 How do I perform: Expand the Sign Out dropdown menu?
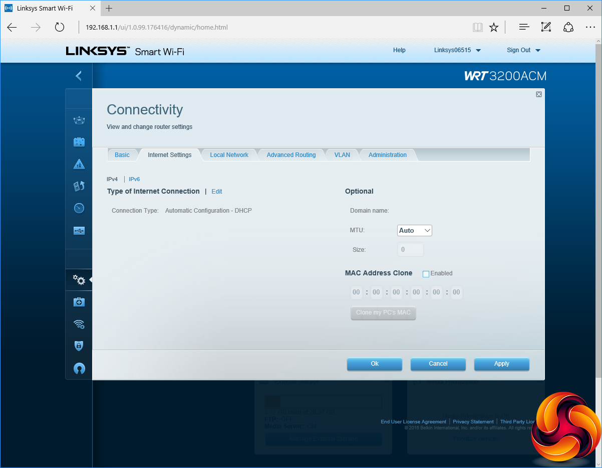click(523, 50)
